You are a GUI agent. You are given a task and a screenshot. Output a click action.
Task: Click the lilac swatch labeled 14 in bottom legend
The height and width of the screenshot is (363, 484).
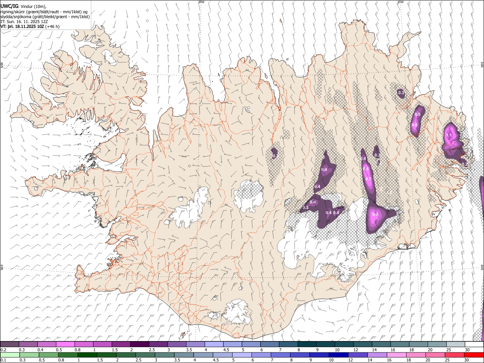click(x=377, y=355)
